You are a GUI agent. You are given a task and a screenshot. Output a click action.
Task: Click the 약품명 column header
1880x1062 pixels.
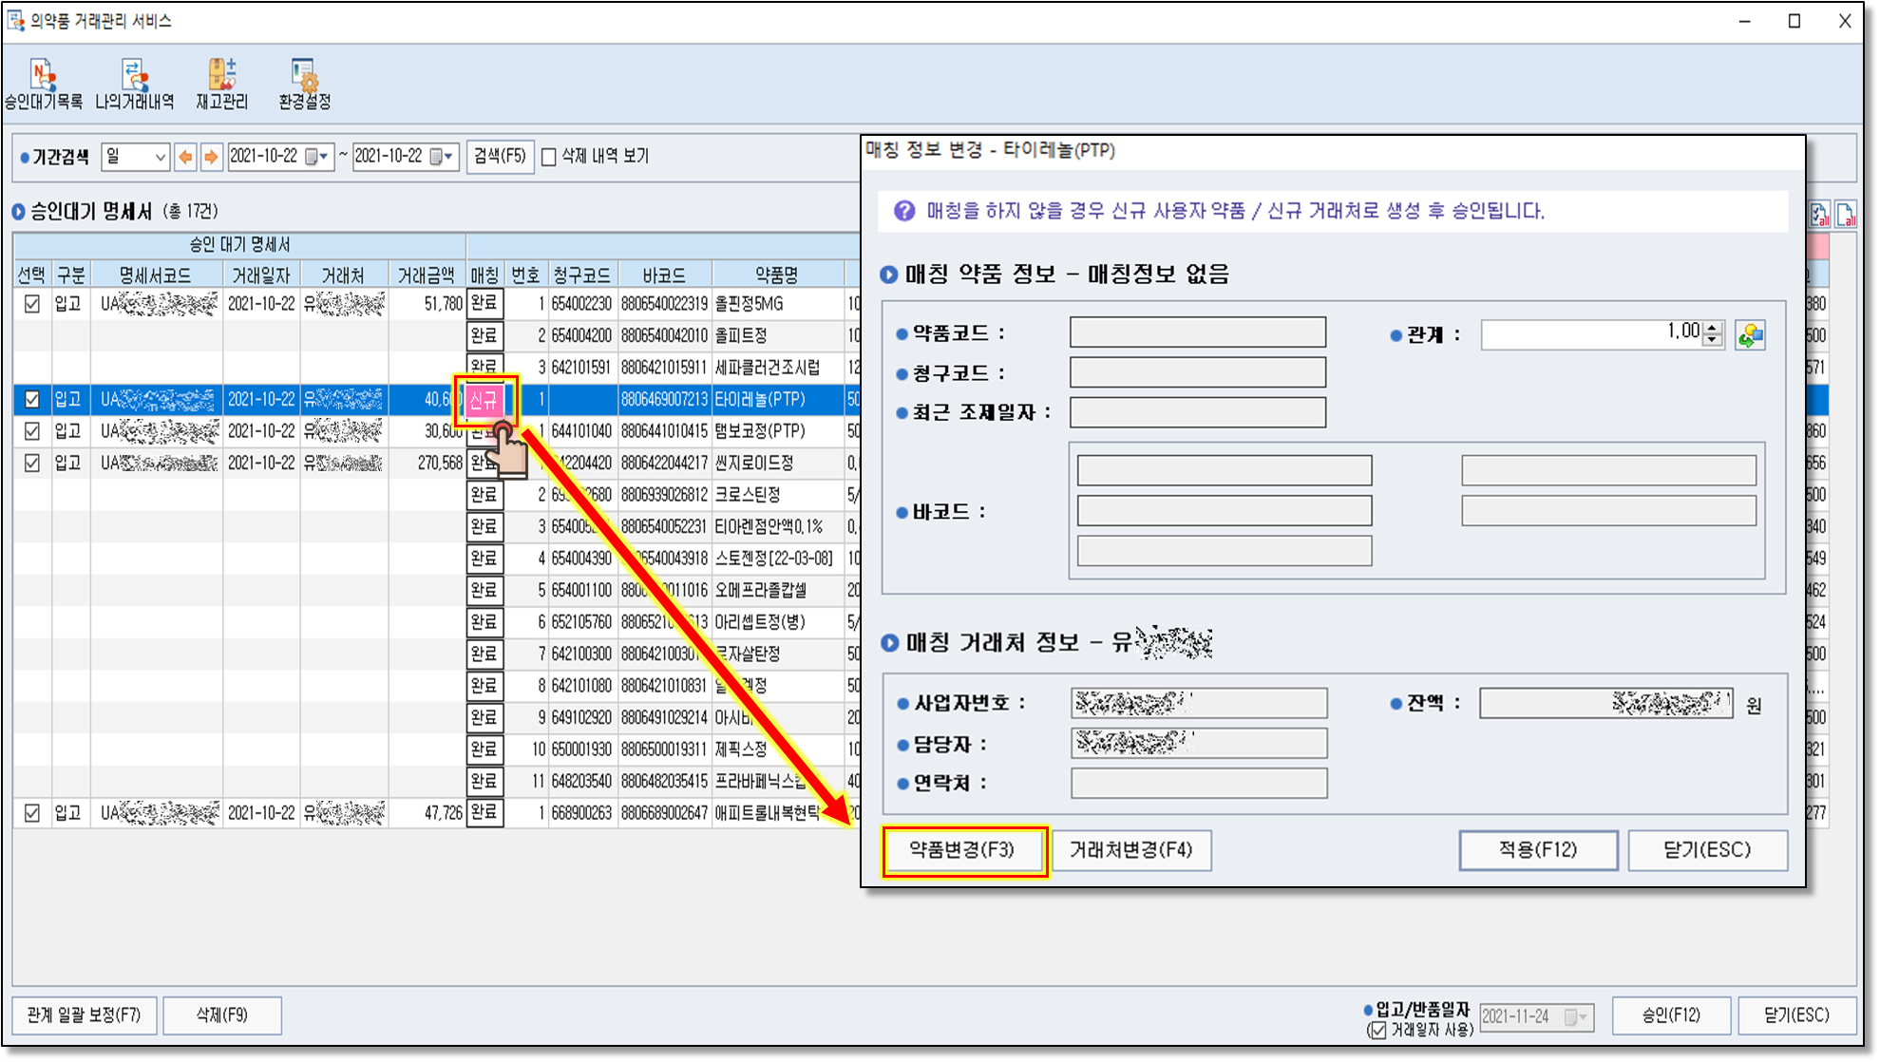[776, 275]
